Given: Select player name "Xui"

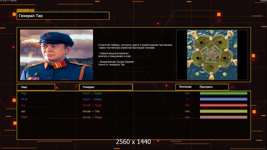Looking at the screenshot, I should coord(23,105).
